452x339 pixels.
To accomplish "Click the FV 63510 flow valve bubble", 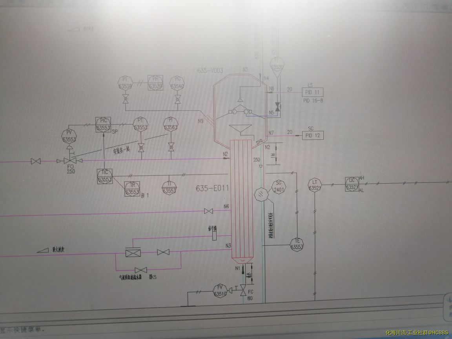I will tap(220, 290).
